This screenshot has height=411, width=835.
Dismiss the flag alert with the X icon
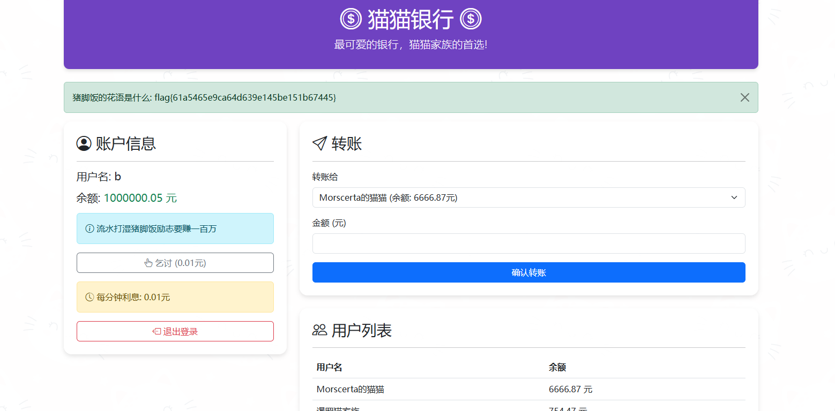coord(744,97)
